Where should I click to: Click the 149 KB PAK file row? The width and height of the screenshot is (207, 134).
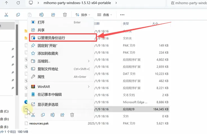(x=132, y=45)
